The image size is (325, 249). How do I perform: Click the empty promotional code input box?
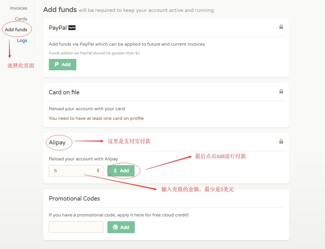[76, 227]
